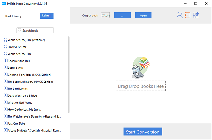Click the imElfin app logo in title bar

click(4, 4)
